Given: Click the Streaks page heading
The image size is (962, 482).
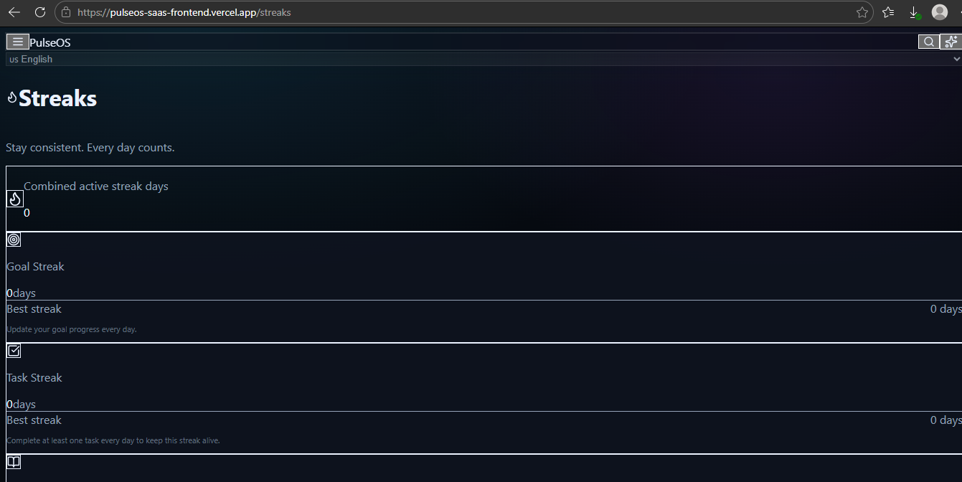Looking at the screenshot, I should click(x=57, y=98).
